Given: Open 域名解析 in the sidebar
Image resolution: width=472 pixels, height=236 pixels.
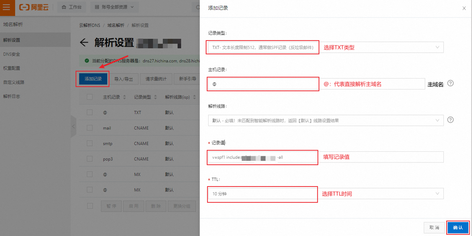Looking at the screenshot, I should 13,25.
